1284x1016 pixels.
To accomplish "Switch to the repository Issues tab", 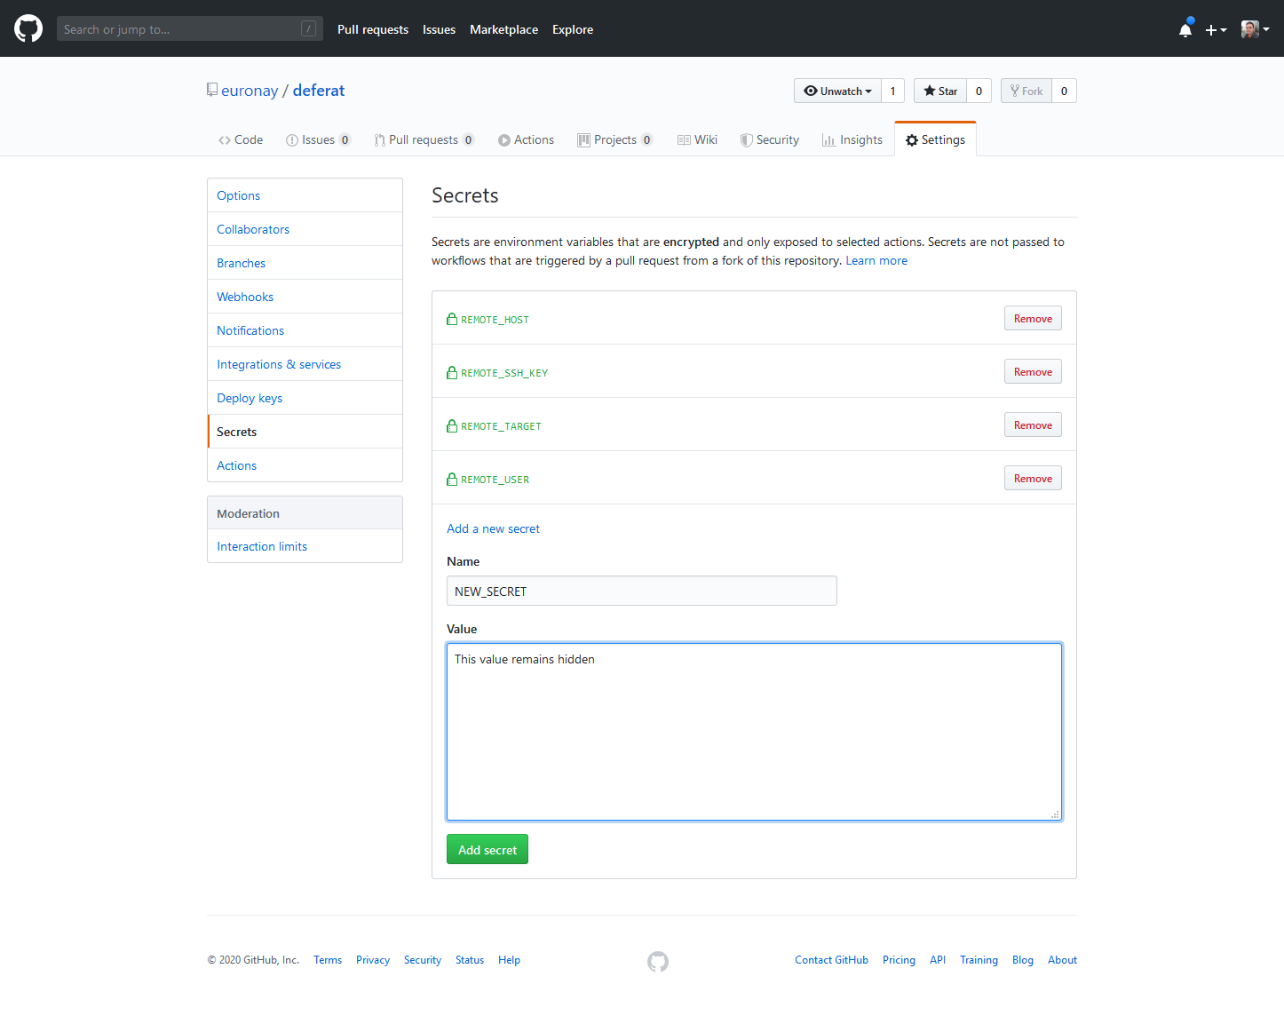I will click(x=319, y=139).
